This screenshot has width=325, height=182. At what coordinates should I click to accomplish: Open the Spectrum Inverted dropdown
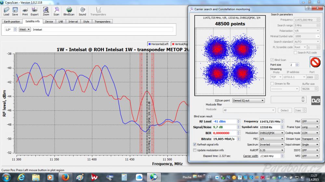coord(271,145)
